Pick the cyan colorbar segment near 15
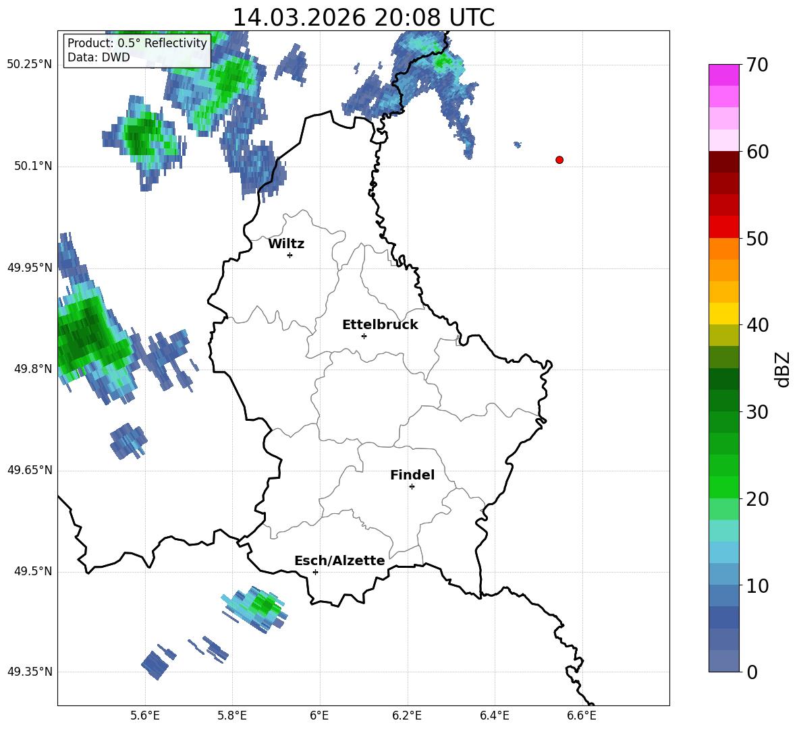 click(723, 531)
